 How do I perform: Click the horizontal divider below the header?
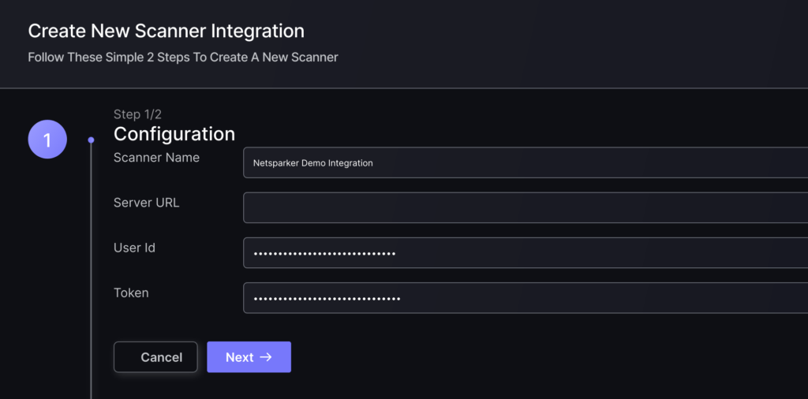[404, 88]
